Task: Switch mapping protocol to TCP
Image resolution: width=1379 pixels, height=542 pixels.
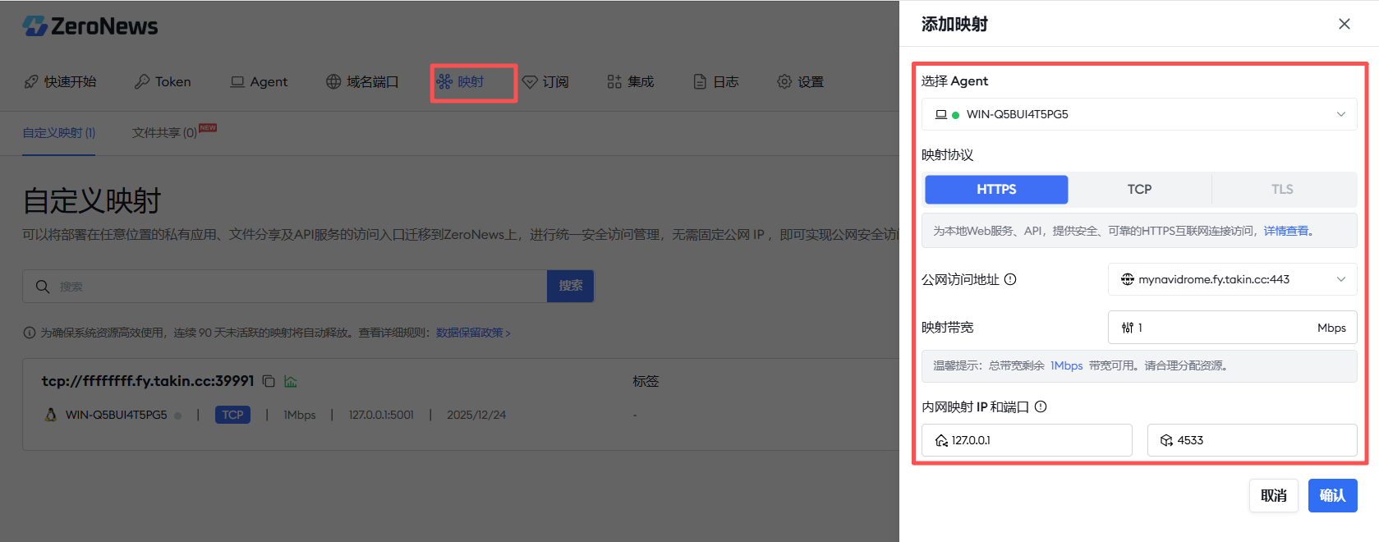Action: 1139,189
